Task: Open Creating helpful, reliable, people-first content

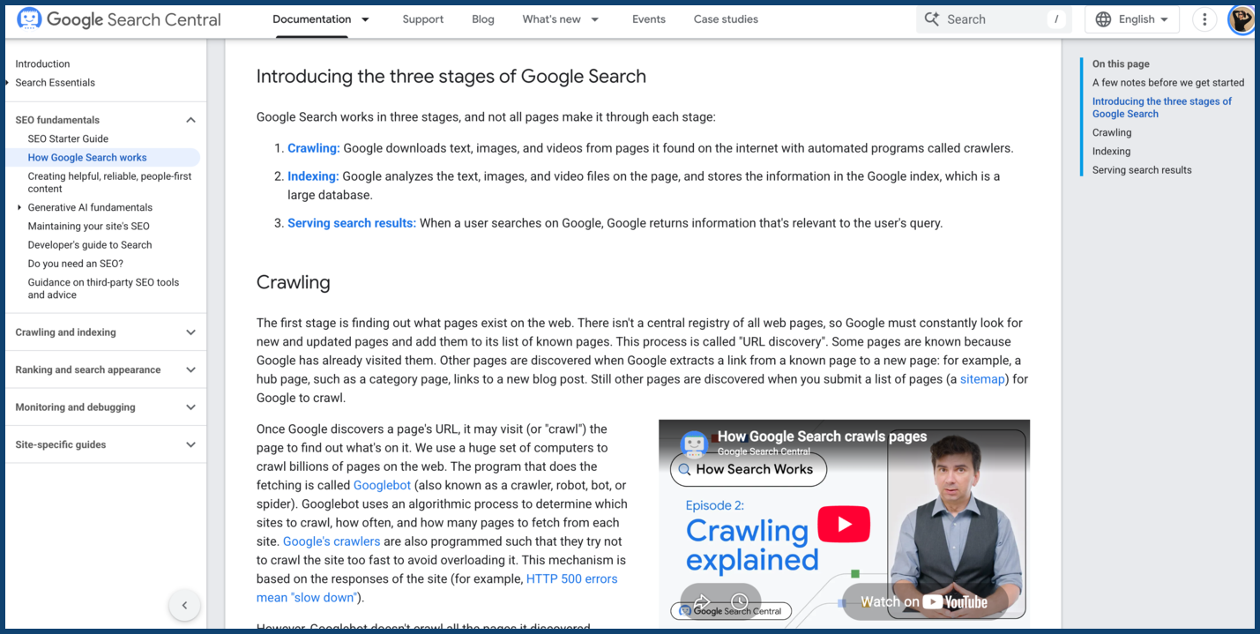Action: pyautogui.click(x=109, y=183)
